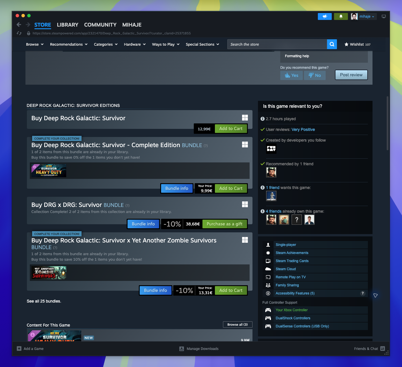Open the friend avatar under Recommended by 1 friend
This screenshot has width=402, height=367.
[x=271, y=173]
